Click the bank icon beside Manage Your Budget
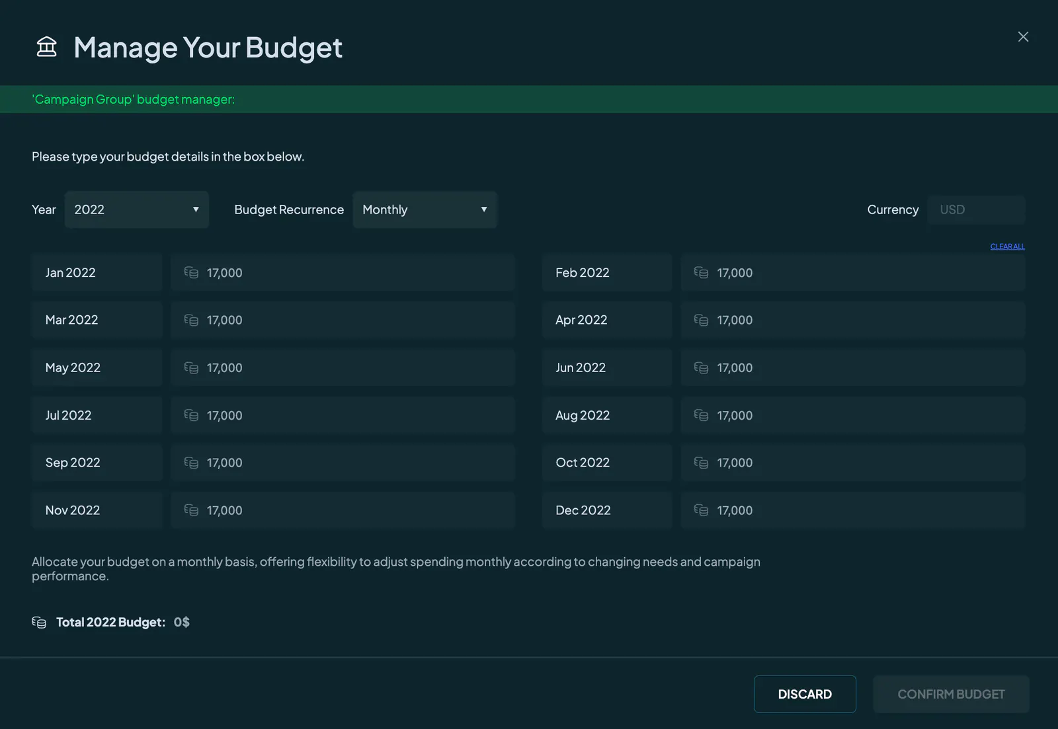The width and height of the screenshot is (1058, 729). pos(46,47)
